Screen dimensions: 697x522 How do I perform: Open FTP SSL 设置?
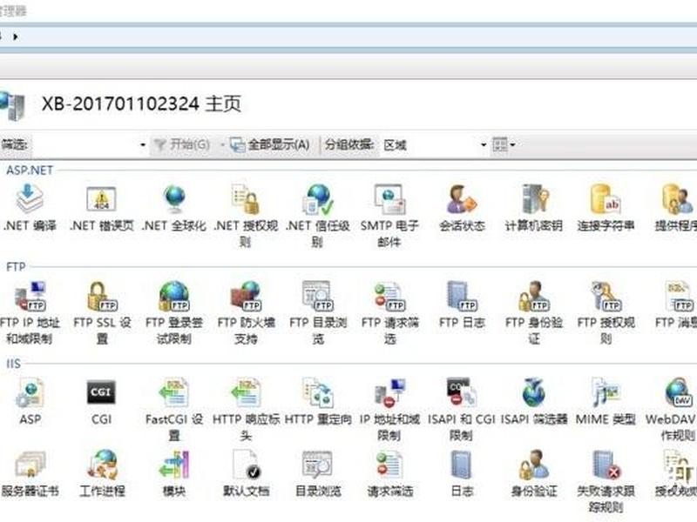102,313
